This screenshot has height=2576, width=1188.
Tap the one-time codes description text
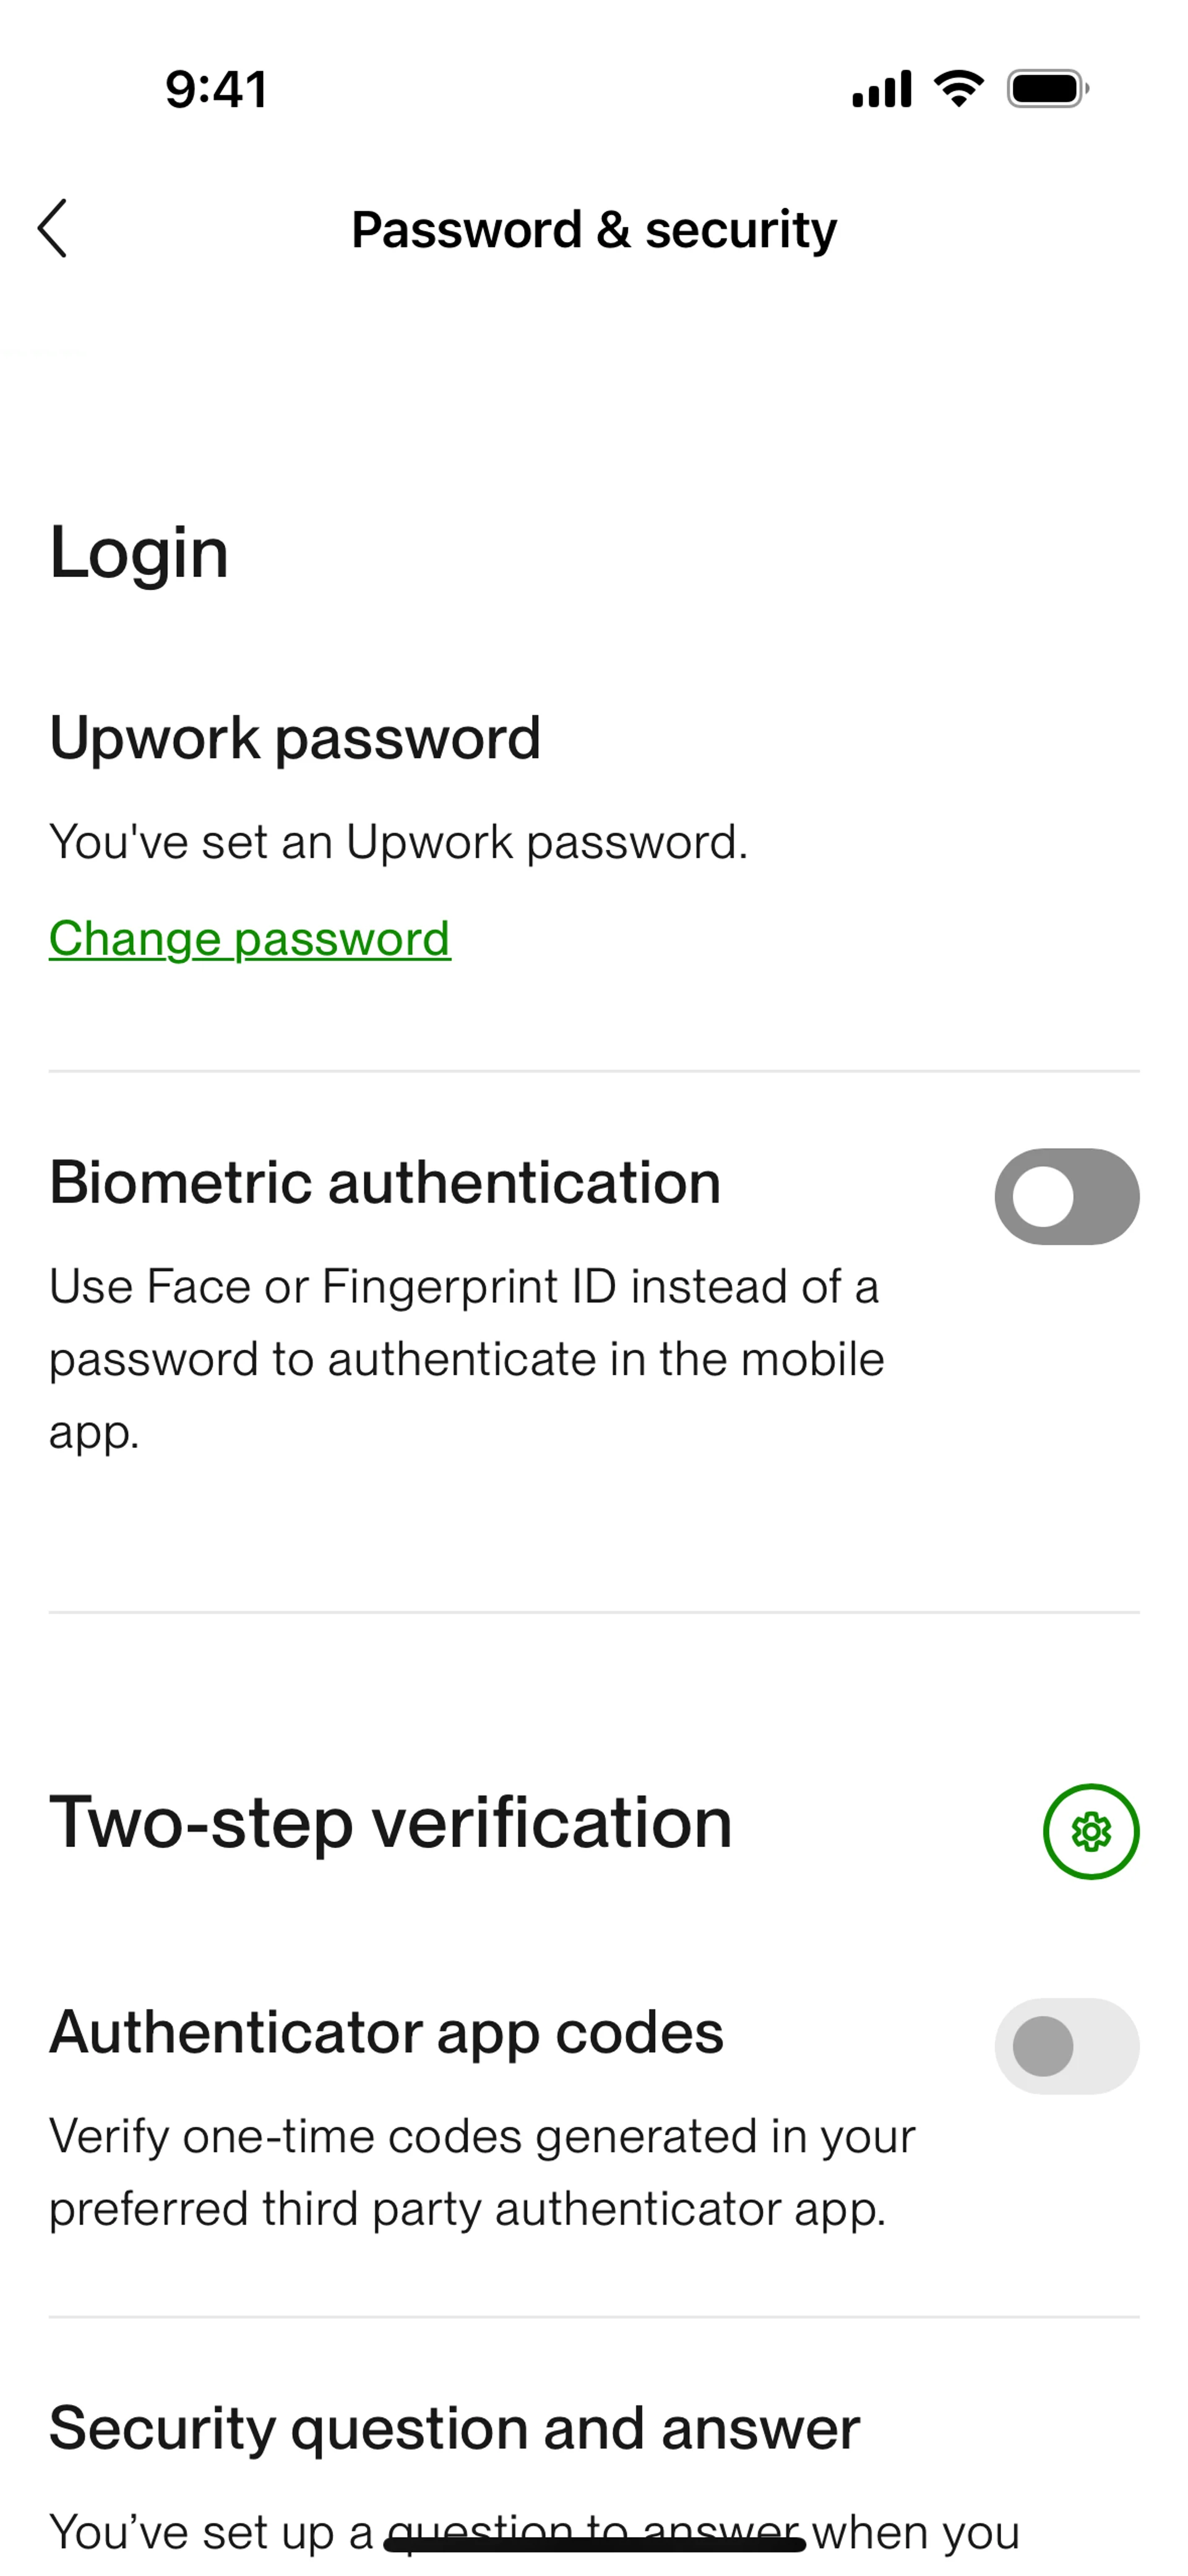(x=481, y=2172)
